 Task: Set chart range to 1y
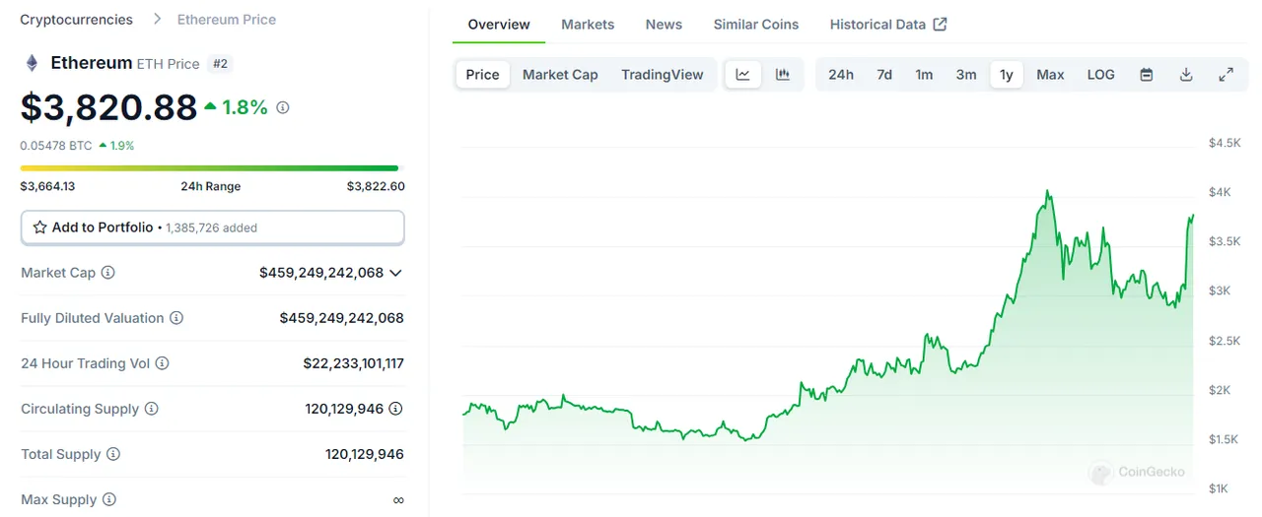(1007, 75)
